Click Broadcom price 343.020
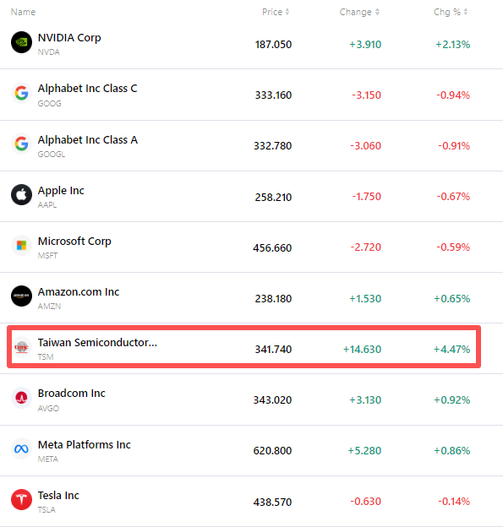Viewport: 503px width, 527px height. point(272,400)
